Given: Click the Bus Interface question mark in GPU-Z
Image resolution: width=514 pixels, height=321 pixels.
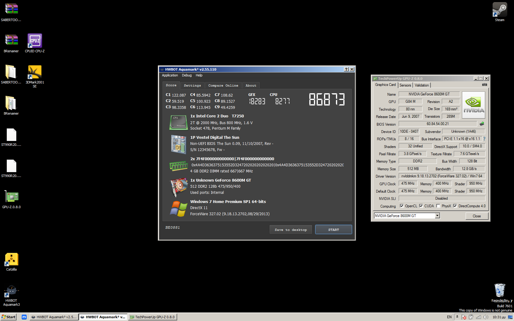Looking at the screenshot, I should coord(484,139).
